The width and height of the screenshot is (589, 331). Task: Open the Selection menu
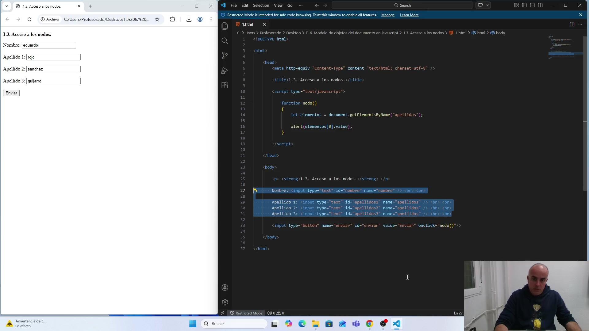tap(261, 5)
